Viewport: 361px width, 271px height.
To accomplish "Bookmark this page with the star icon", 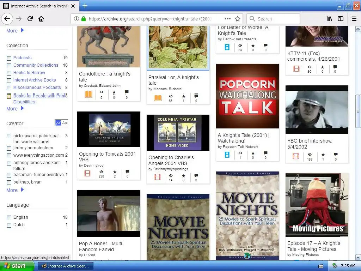I will [x=238, y=19].
